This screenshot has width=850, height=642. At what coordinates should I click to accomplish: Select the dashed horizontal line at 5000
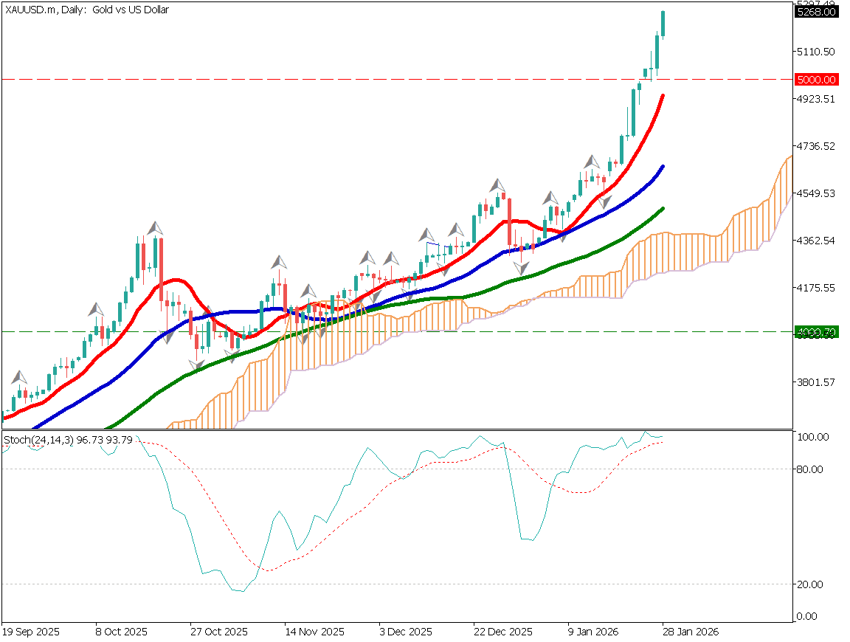coord(369,77)
